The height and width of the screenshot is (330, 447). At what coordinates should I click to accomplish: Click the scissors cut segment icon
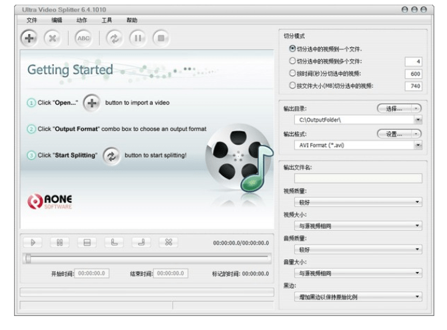coord(169,243)
